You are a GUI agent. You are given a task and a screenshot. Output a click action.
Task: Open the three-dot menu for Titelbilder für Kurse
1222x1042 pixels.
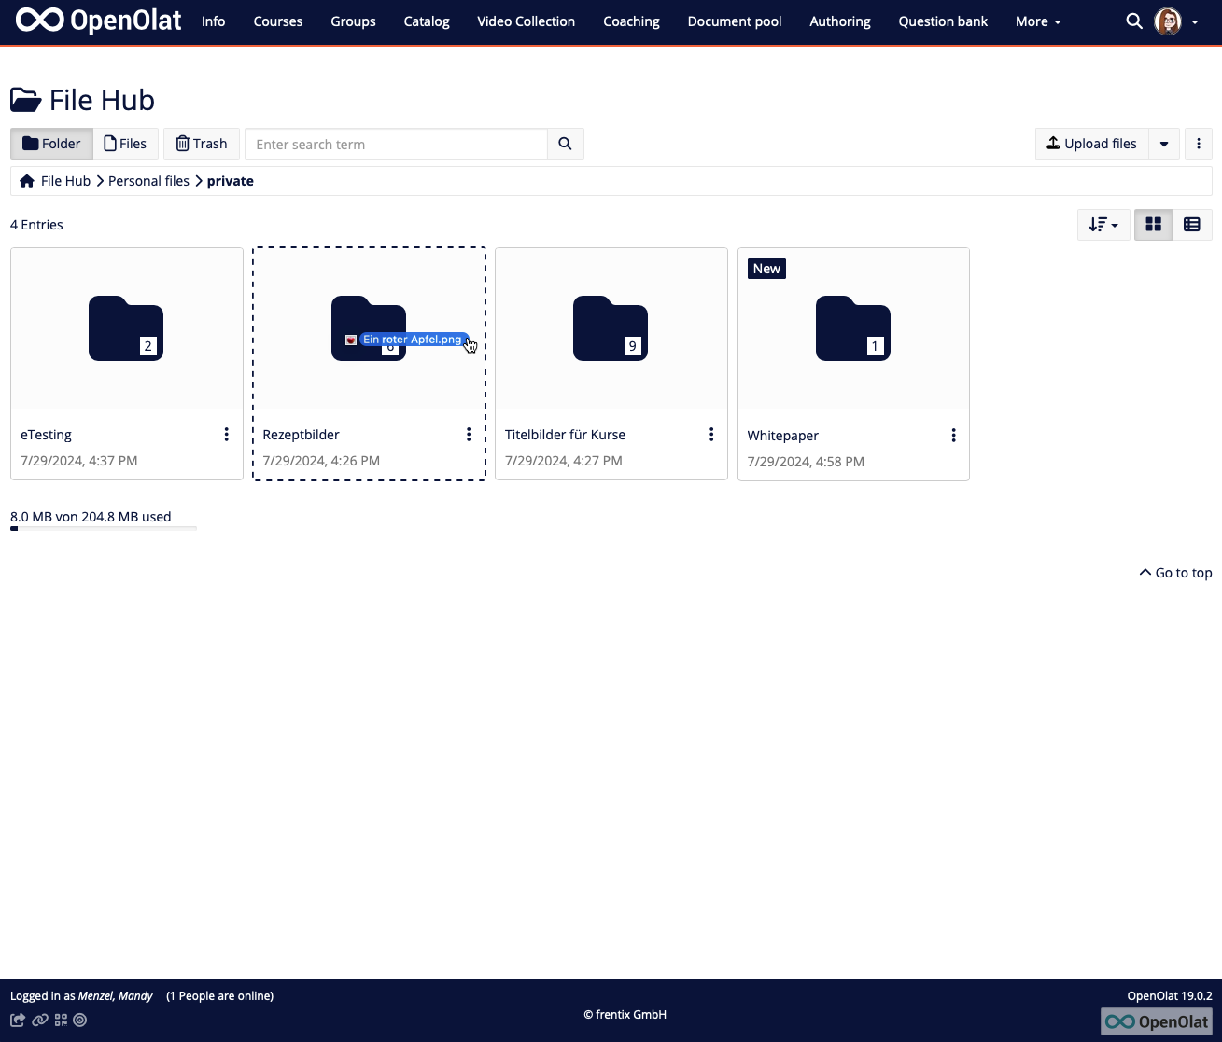[711, 435]
